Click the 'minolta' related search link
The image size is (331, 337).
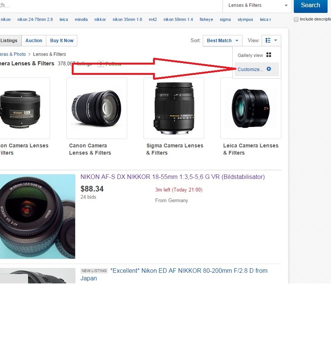coord(81,19)
